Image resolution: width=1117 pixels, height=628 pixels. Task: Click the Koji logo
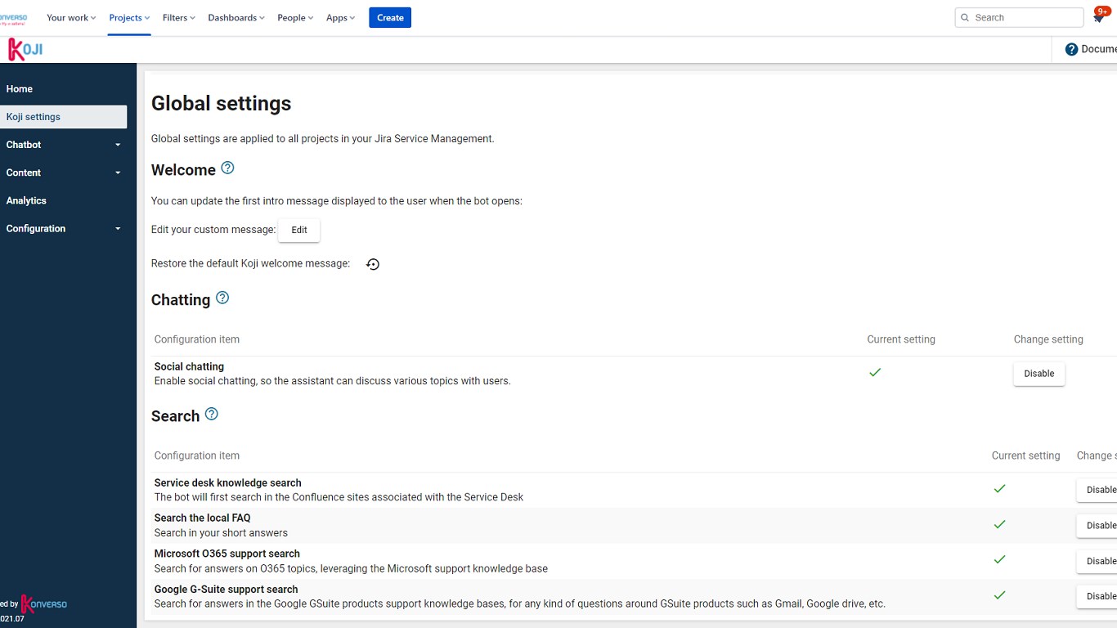pos(25,50)
